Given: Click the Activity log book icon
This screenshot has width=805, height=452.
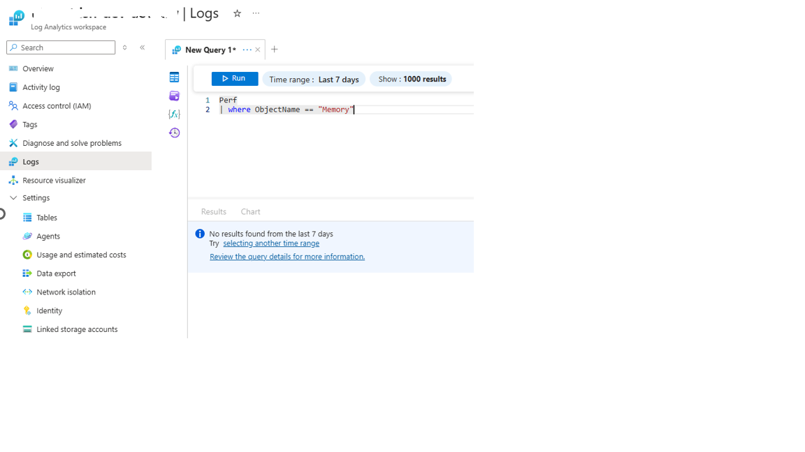Looking at the screenshot, I should (x=13, y=87).
